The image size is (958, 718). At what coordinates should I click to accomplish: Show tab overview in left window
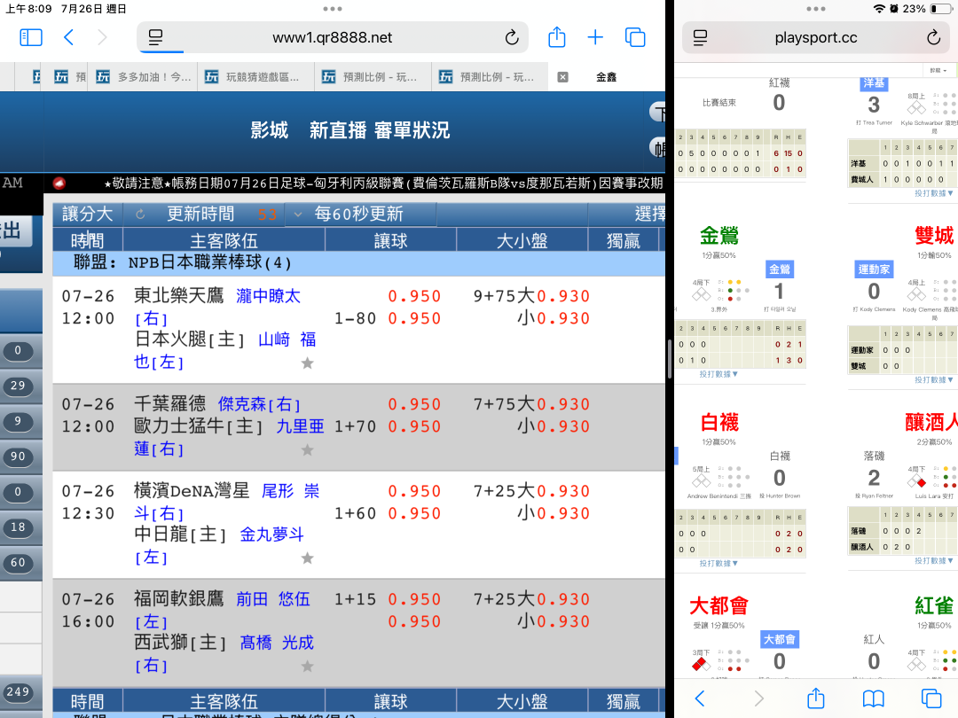635,38
